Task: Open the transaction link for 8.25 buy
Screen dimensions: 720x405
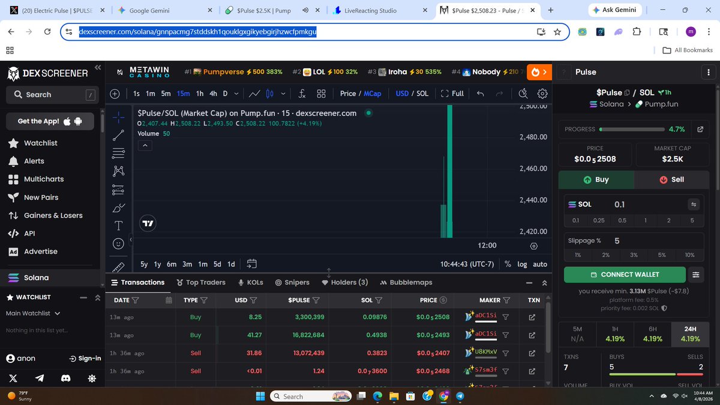Action: tap(532, 317)
